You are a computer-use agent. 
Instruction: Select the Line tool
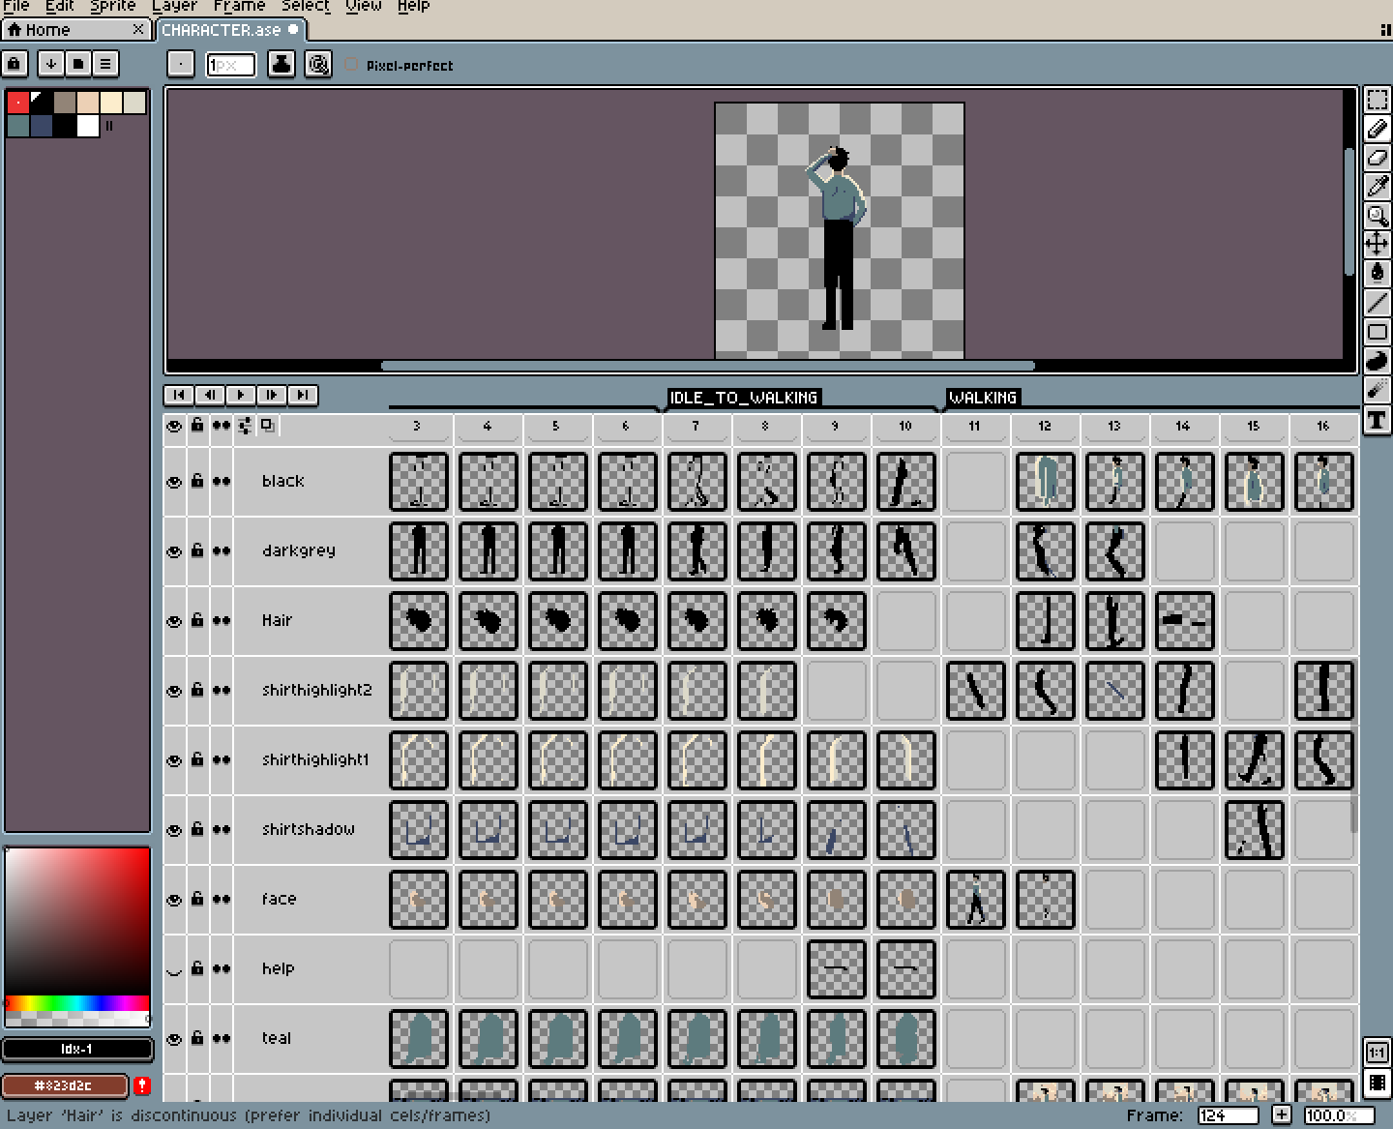coord(1378,303)
